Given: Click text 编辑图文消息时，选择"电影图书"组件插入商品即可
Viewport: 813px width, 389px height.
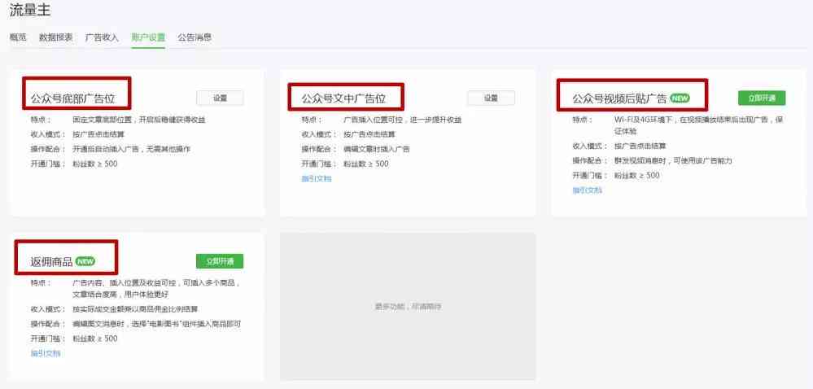Looking at the screenshot, I should point(157,324).
